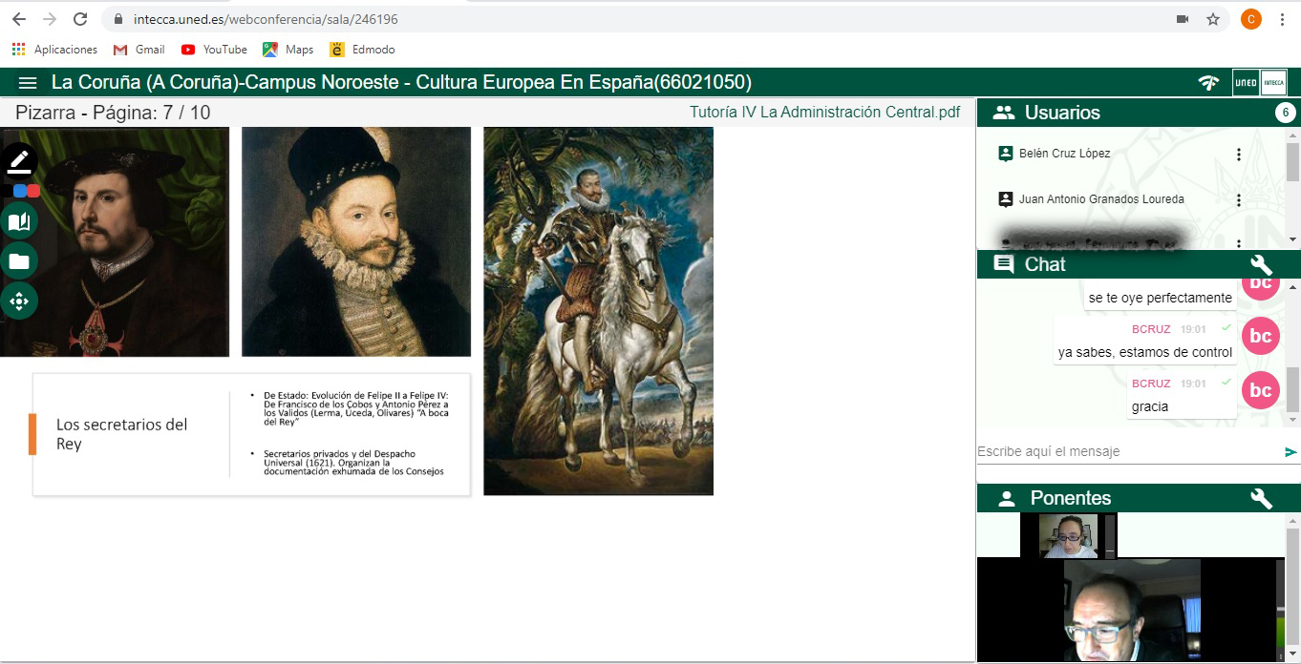Click the room title 'La Coruña (A Coruña)-Campus Noroeste'

pos(225,83)
